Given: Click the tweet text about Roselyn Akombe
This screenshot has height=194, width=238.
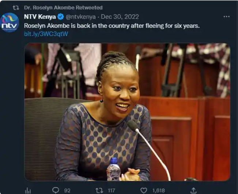Looking at the screenshot, I should [x=112, y=26].
